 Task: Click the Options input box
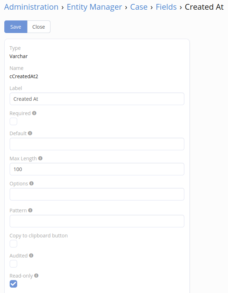pos(97,194)
